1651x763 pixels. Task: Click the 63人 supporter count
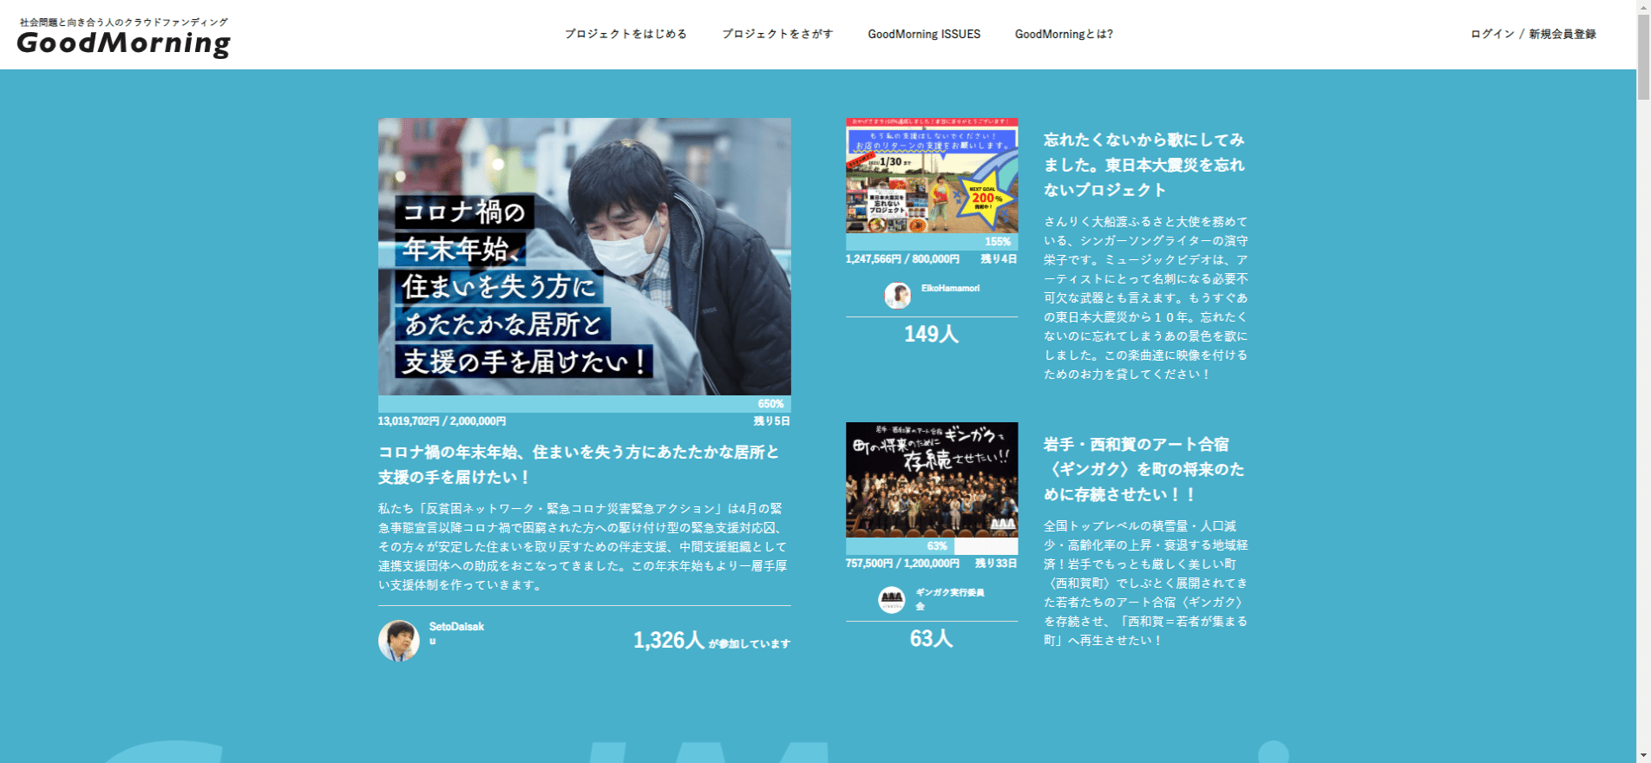pyautogui.click(x=932, y=638)
